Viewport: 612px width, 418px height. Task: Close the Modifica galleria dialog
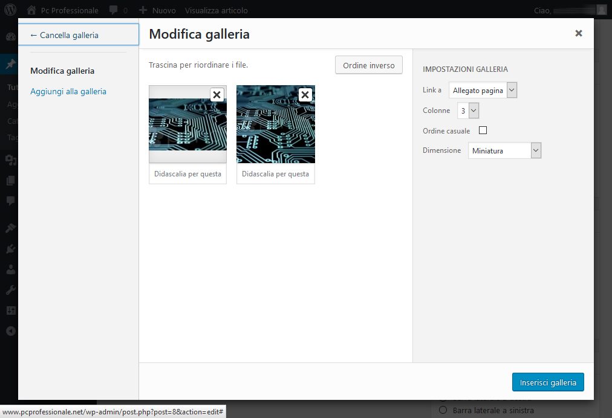[x=579, y=33]
